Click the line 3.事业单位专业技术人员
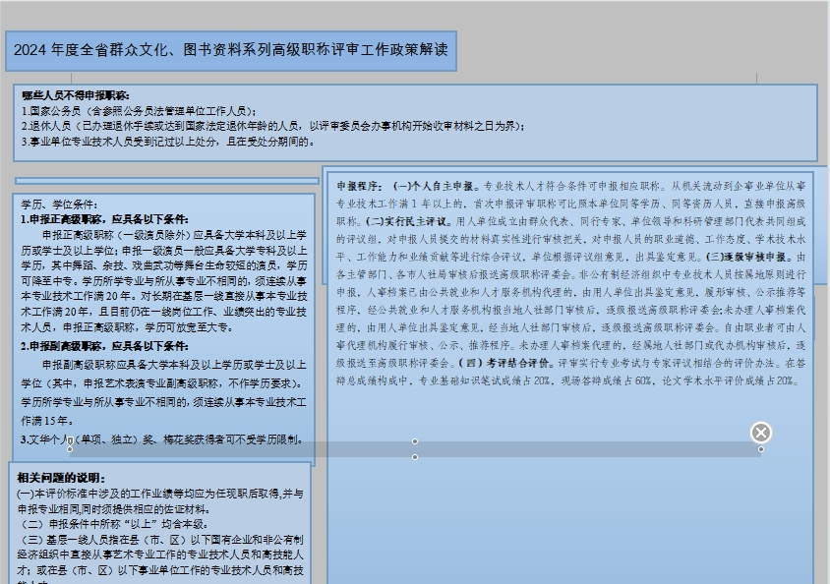Screen dimensions: 830x584 168,142
